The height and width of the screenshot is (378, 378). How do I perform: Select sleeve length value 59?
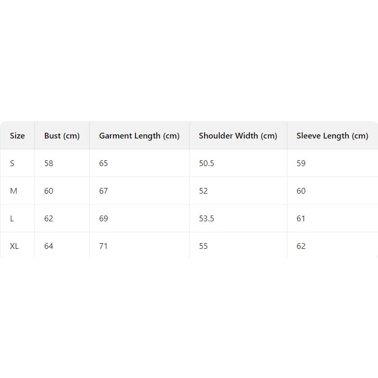click(301, 163)
